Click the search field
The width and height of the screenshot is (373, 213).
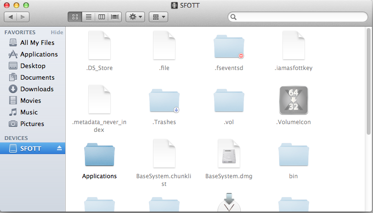[x=298, y=17]
